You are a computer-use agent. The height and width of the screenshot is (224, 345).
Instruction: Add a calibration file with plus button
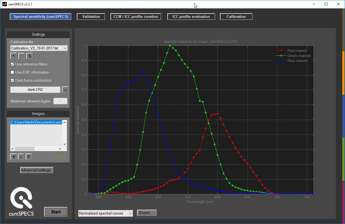pyautogui.click(x=14, y=56)
